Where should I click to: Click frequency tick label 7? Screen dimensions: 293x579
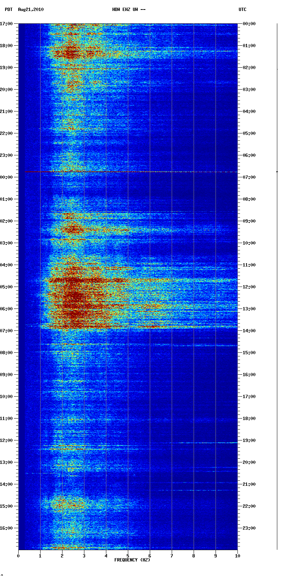point(172,556)
